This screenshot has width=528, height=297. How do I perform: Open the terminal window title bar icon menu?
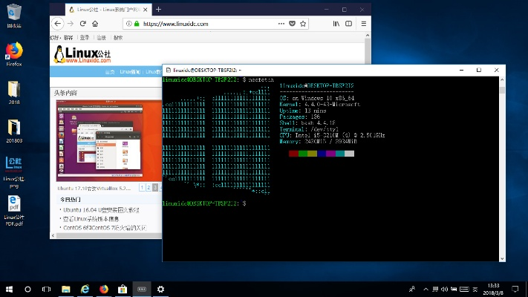168,68
